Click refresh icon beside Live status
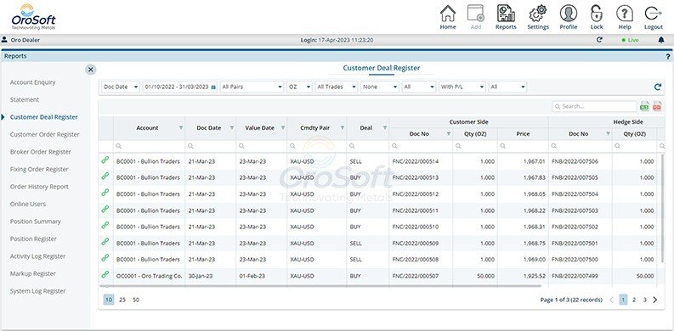 (599, 40)
